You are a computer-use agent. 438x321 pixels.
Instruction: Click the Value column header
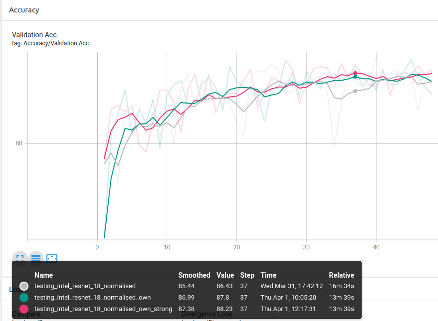coord(225,275)
